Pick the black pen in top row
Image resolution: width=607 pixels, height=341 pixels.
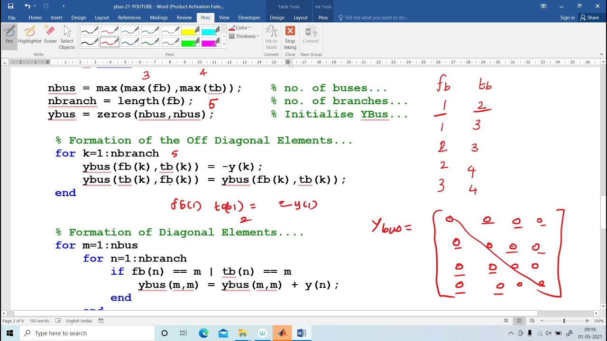point(89,31)
